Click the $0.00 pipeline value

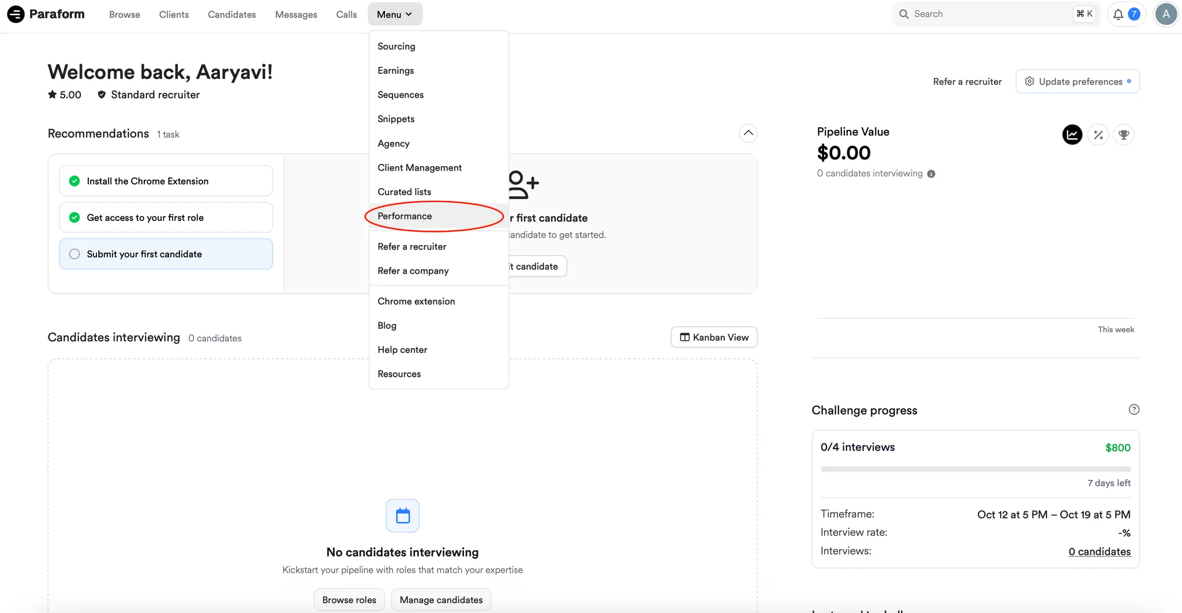click(x=844, y=153)
